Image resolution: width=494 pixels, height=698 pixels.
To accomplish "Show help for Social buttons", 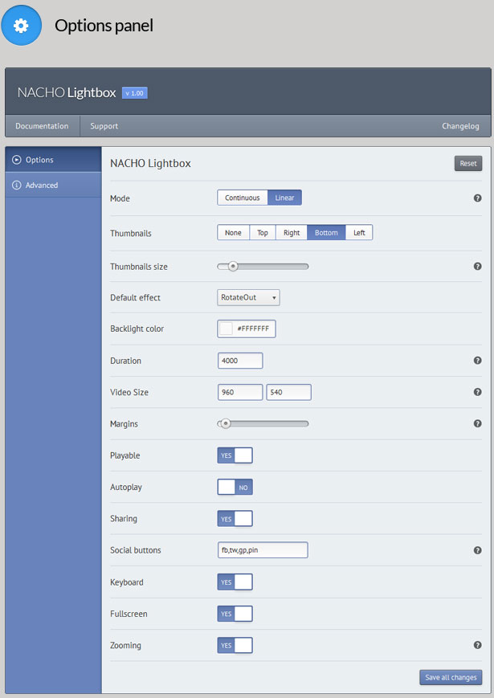I will [x=477, y=550].
